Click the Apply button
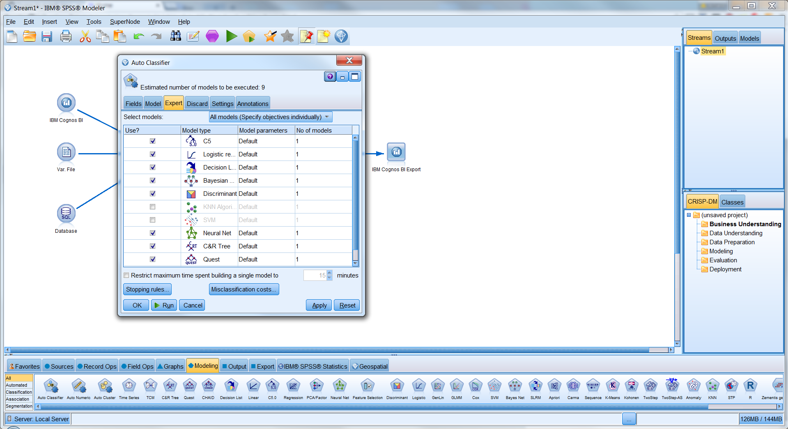 319,305
